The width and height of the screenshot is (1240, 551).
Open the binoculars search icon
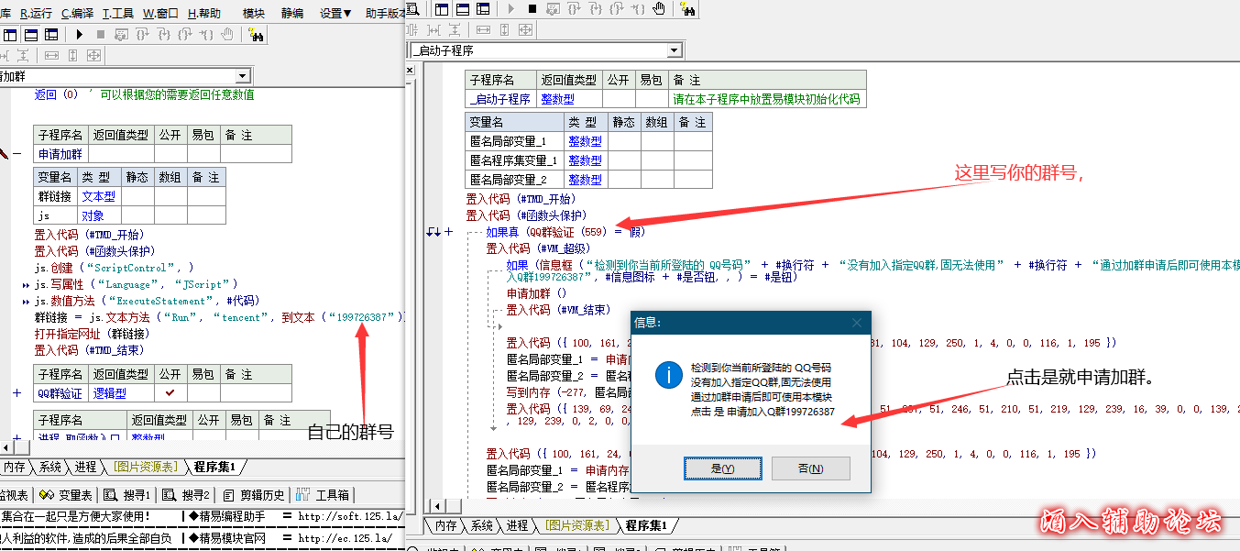689,9
